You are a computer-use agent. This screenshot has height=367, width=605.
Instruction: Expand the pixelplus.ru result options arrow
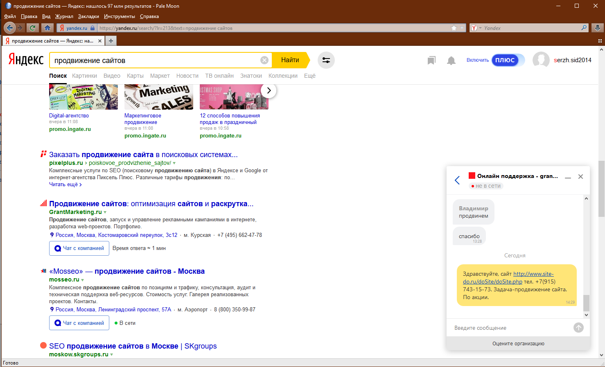(x=174, y=163)
